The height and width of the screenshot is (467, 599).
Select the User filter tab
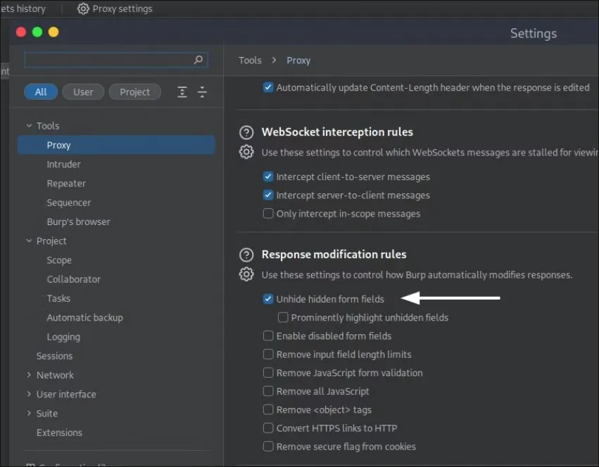(83, 92)
